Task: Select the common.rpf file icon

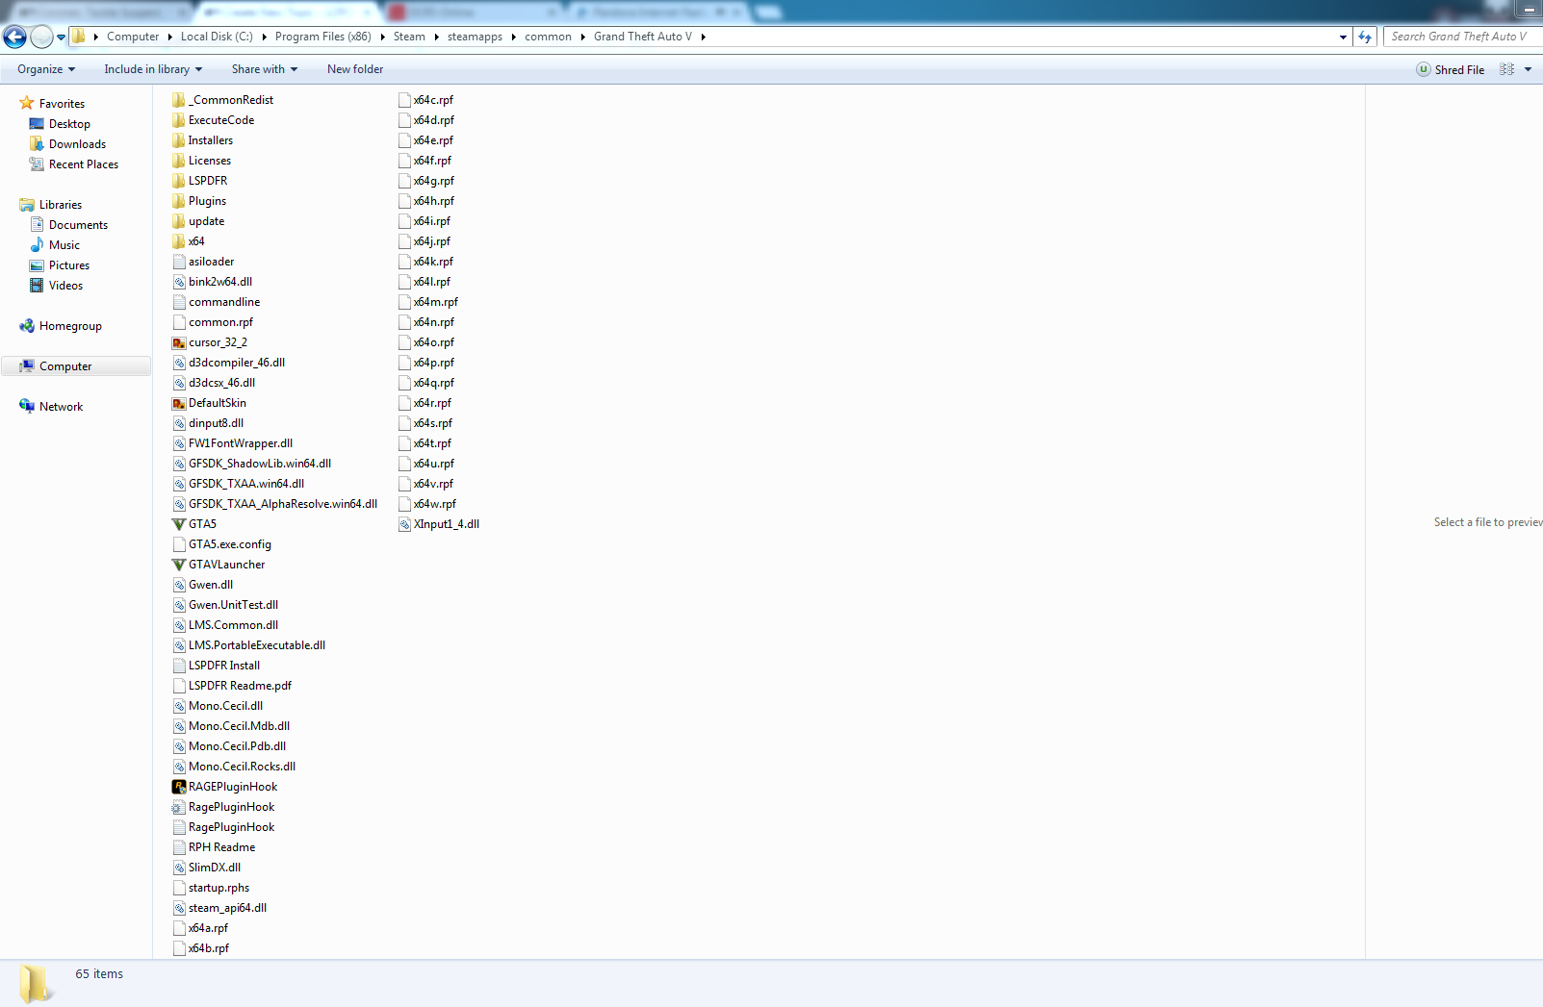Action: (x=179, y=322)
